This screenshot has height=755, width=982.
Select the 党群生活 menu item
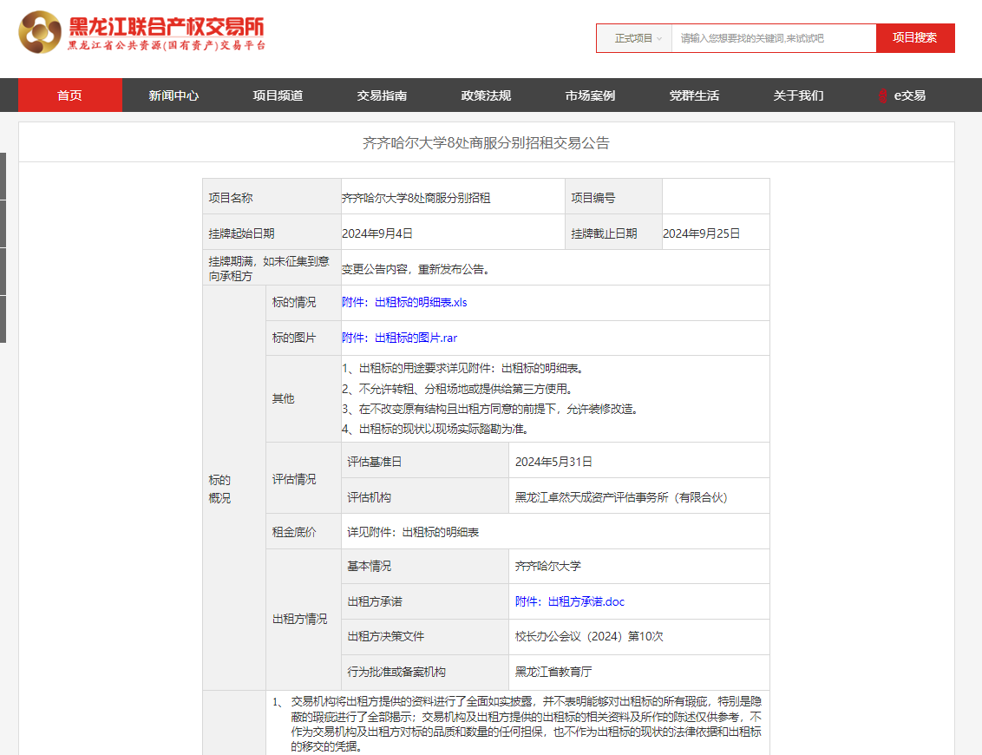pos(694,95)
